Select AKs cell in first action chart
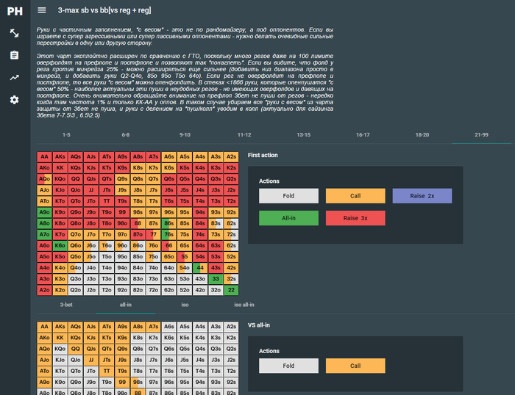This screenshot has width=515, height=395. click(60, 156)
